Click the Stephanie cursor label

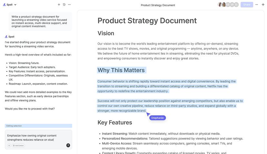click(157, 118)
